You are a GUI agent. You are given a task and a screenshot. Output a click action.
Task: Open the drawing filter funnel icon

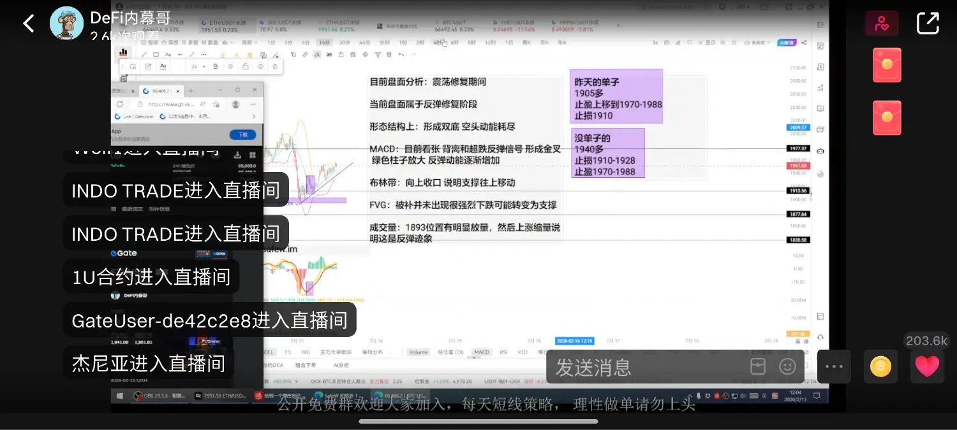378,55
